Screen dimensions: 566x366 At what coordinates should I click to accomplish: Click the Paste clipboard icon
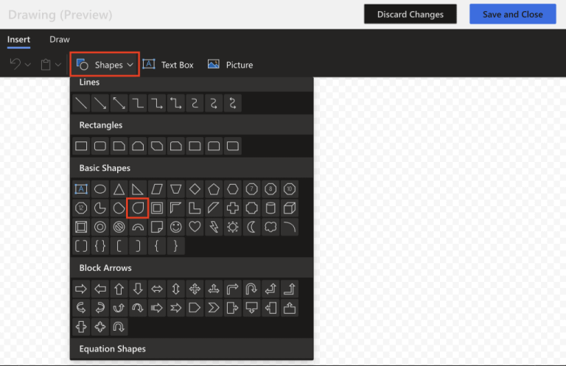tap(46, 65)
